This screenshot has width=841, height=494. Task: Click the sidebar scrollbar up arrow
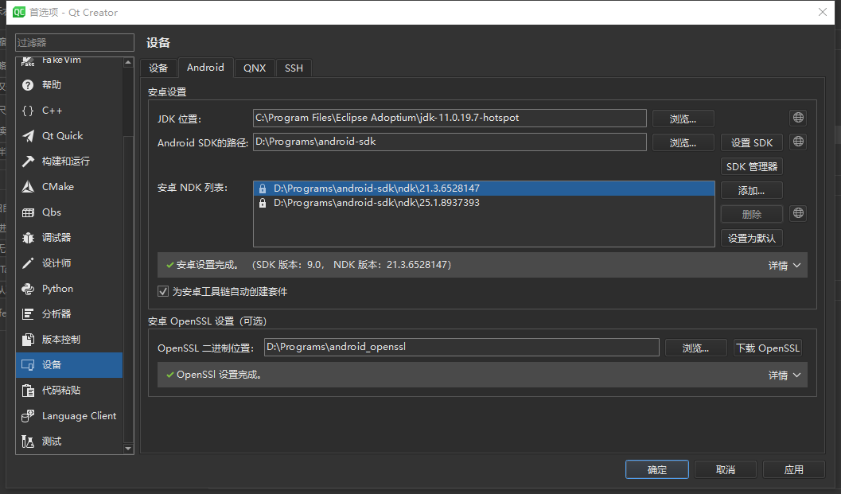[128, 62]
